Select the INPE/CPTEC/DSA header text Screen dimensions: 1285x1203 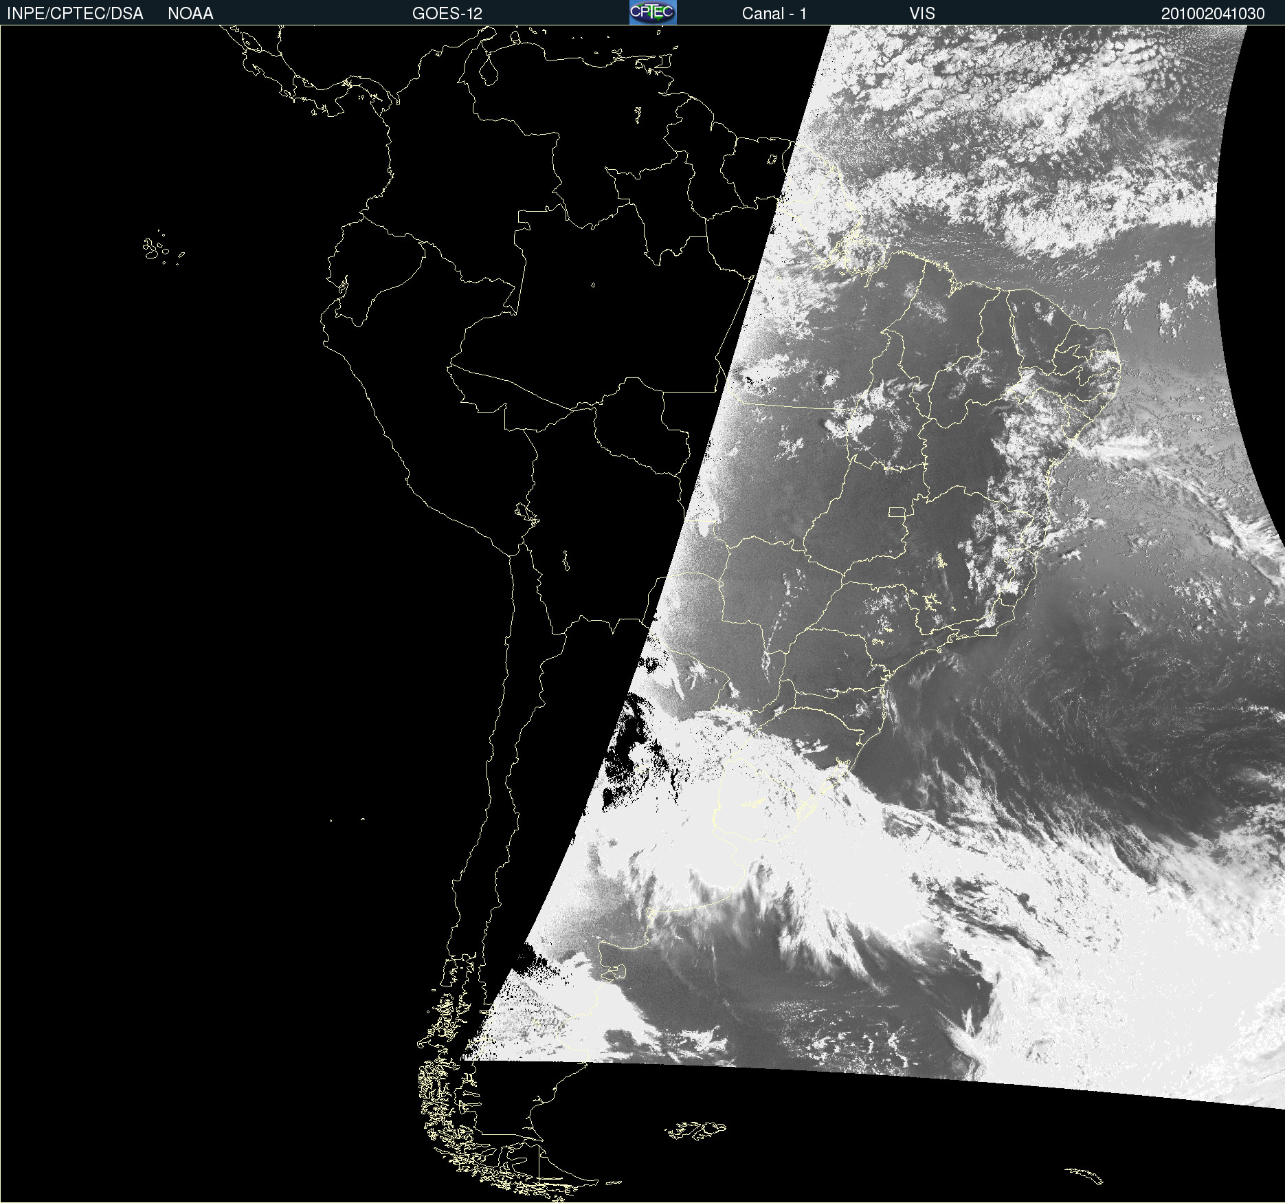click(75, 14)
